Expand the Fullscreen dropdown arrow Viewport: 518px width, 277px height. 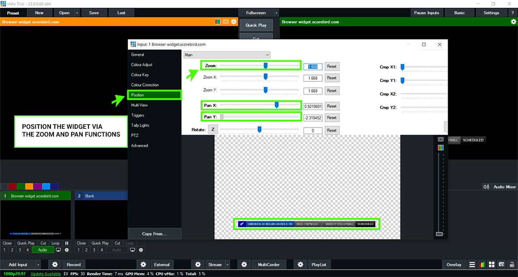[276, 13]
